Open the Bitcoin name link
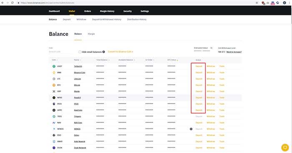The height and width of the screenshot is (153, 292). 77,85
